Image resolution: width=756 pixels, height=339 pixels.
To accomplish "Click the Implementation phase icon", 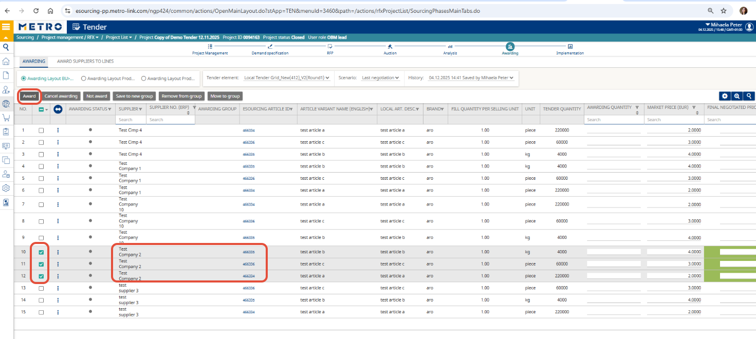I will [570, 46].
